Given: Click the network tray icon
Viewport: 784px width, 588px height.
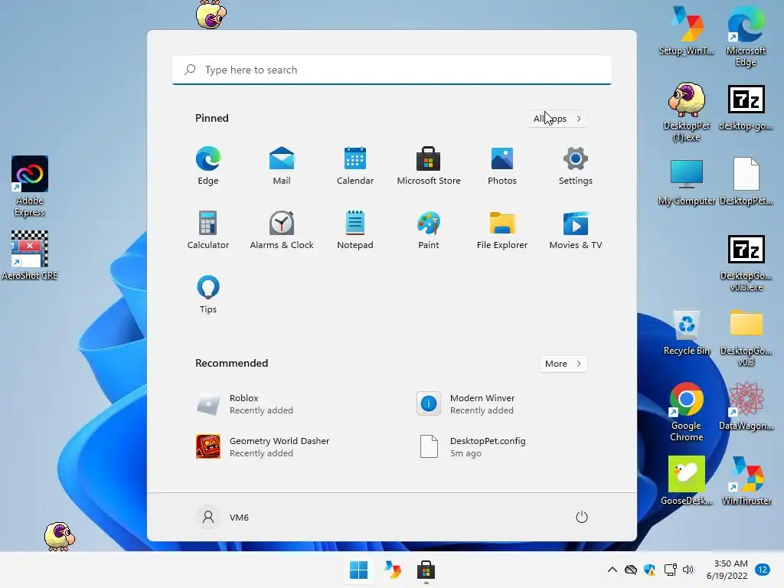Looking at the screenshot, I should [x=670, y=570].
